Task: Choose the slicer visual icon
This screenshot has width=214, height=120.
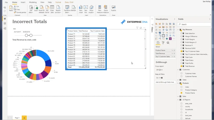Action: (160, 36)
